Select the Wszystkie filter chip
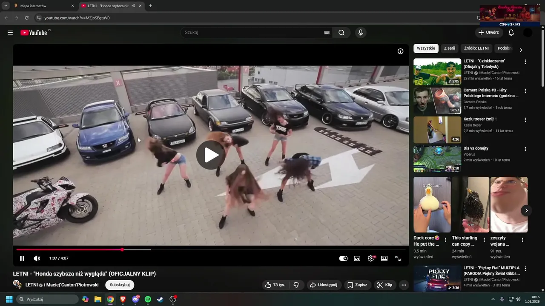The width and height of the screenshot is (545, 306). pyautogui.click(x=426, y=48)
